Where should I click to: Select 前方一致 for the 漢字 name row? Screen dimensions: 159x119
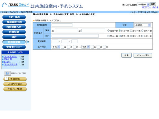pyautogui.click(x=120, y=31)
